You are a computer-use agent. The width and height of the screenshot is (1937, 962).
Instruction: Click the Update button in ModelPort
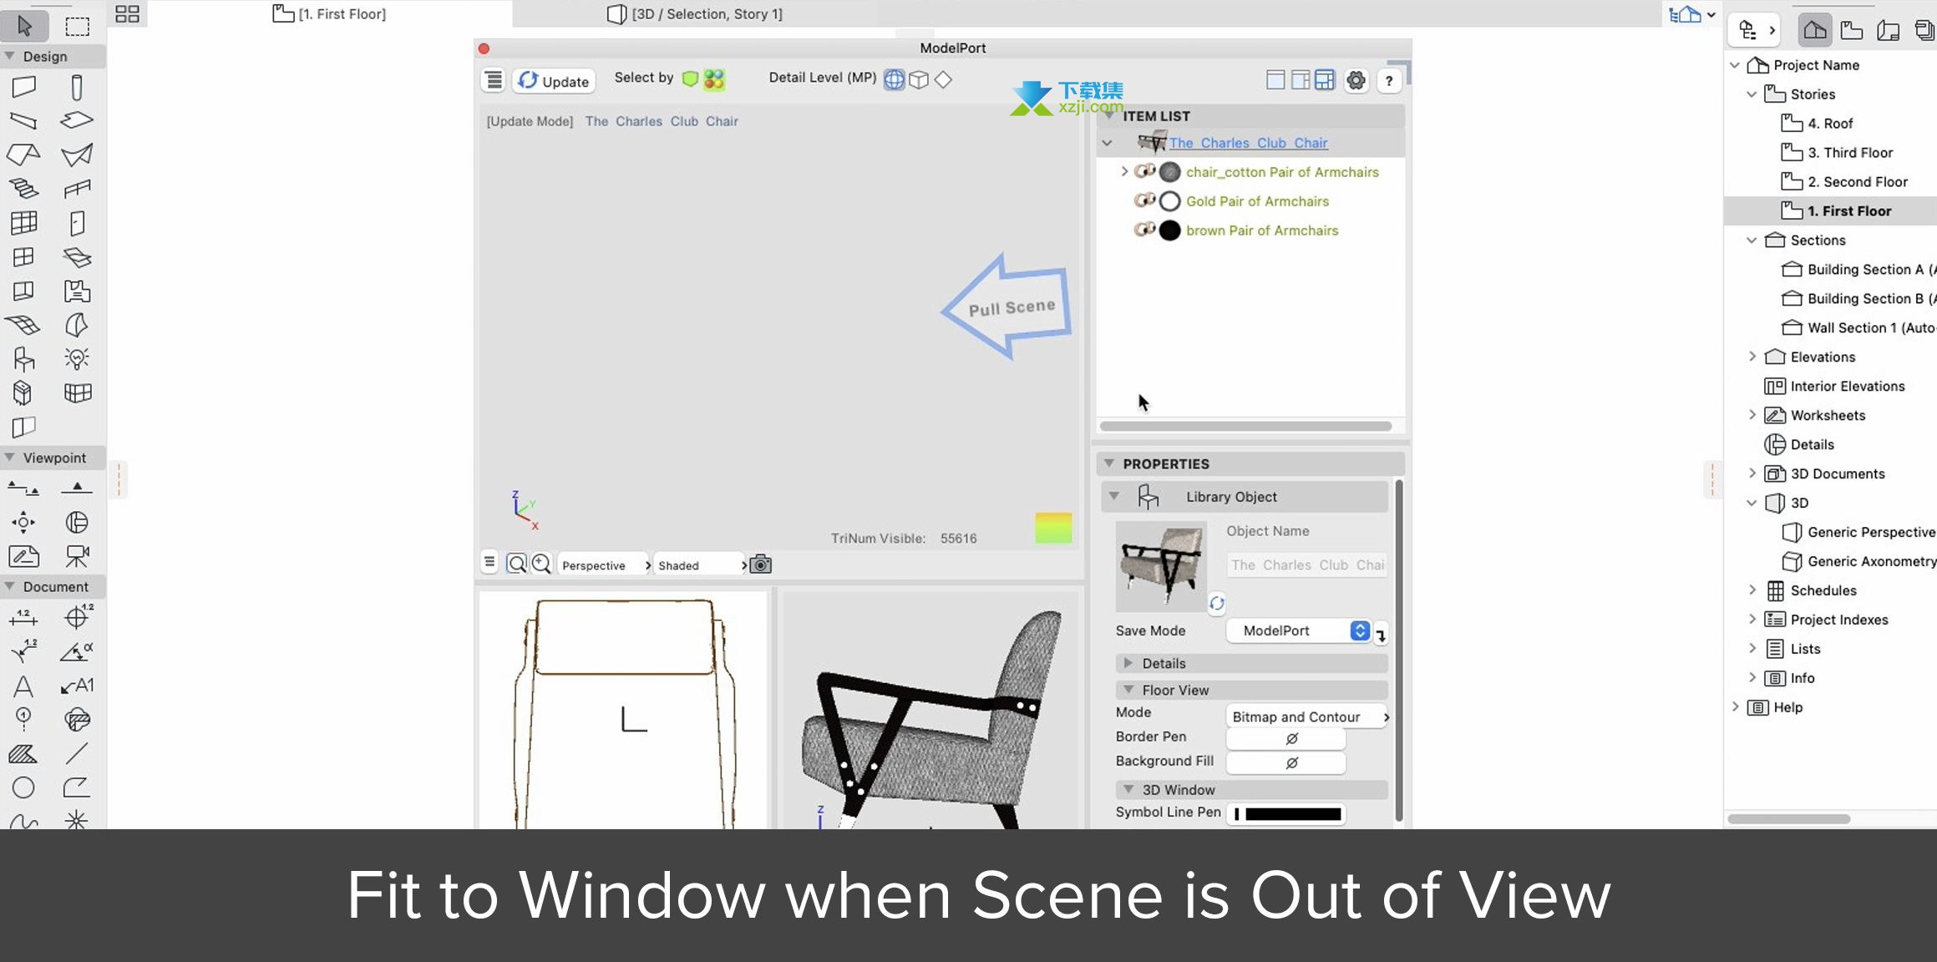tap(554, 80)
